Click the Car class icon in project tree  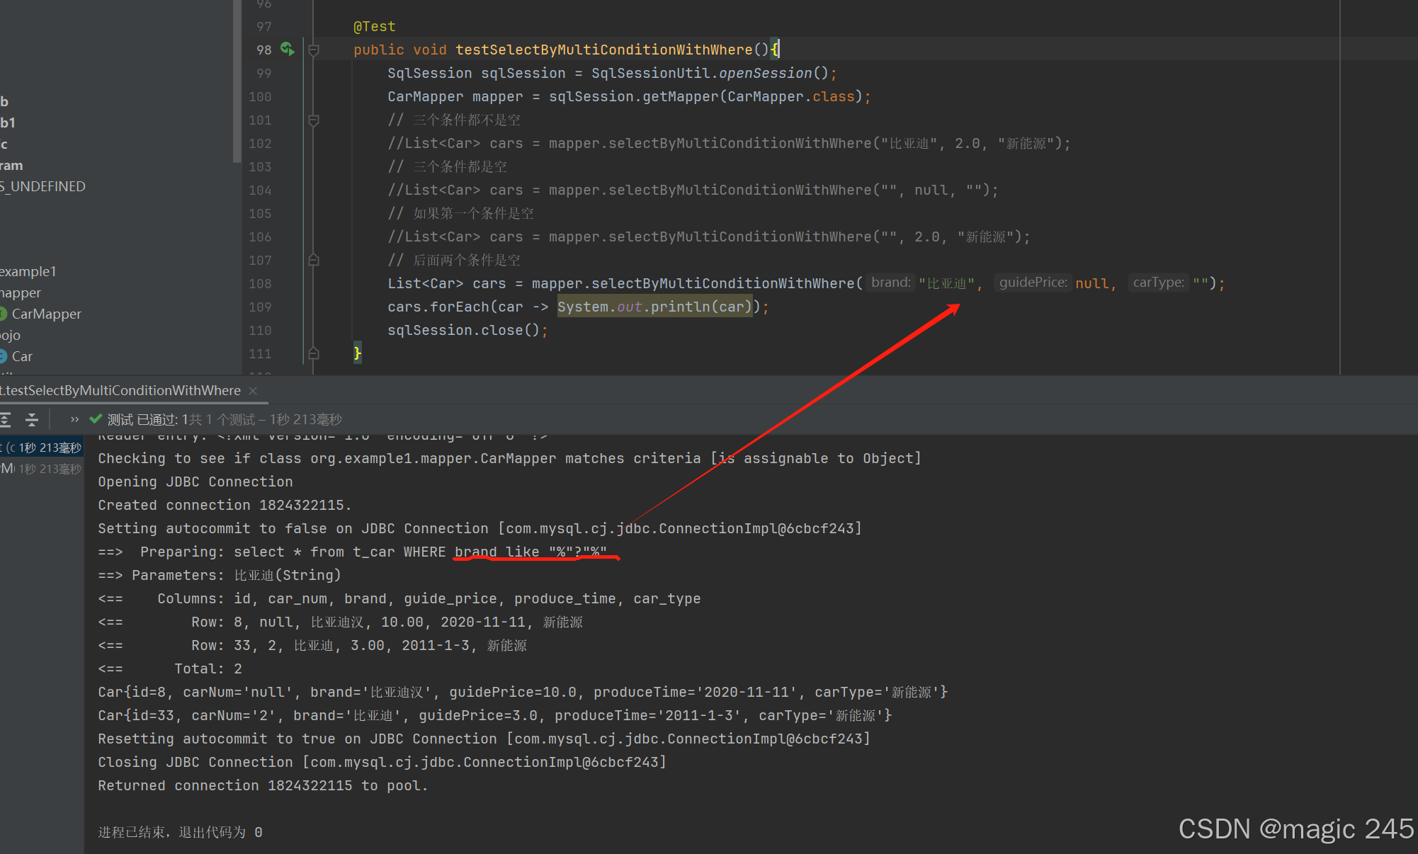pos(4,356)
